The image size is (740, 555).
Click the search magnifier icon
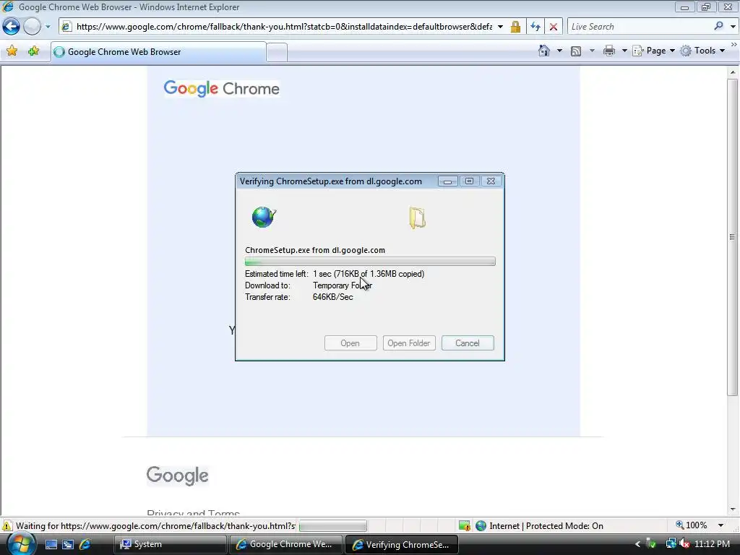point(718,27)
